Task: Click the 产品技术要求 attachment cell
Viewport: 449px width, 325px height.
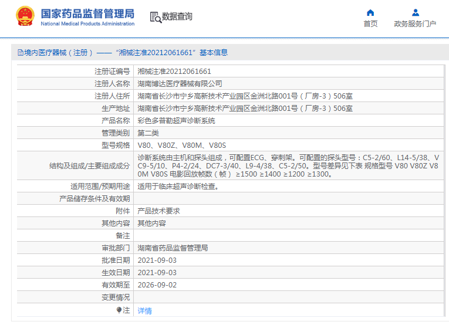Action: (x=158, y=211)
